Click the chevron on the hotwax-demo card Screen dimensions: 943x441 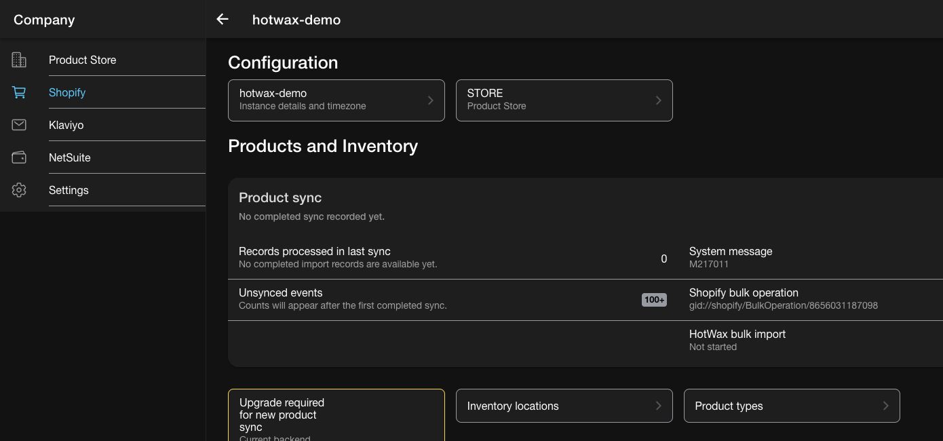[430, 100]
